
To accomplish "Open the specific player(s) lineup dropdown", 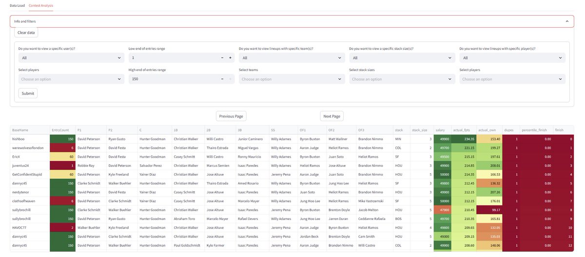I will [x=512, y=57].
